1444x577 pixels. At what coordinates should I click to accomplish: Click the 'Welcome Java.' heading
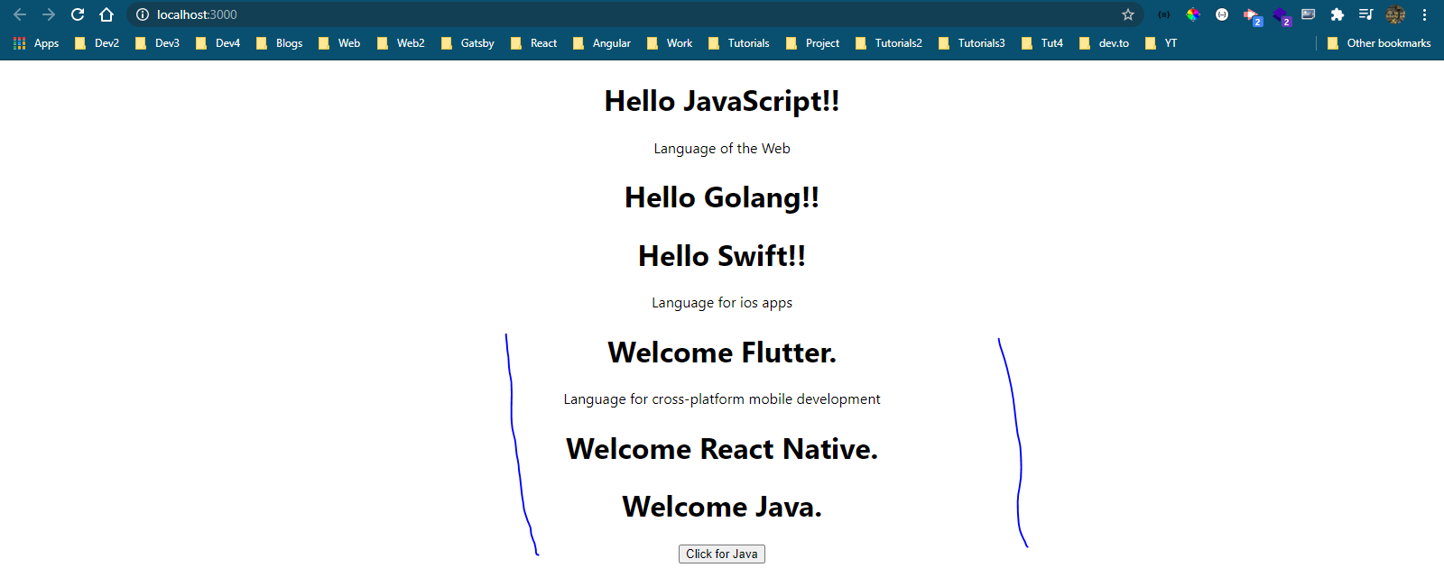pos(722,507)
